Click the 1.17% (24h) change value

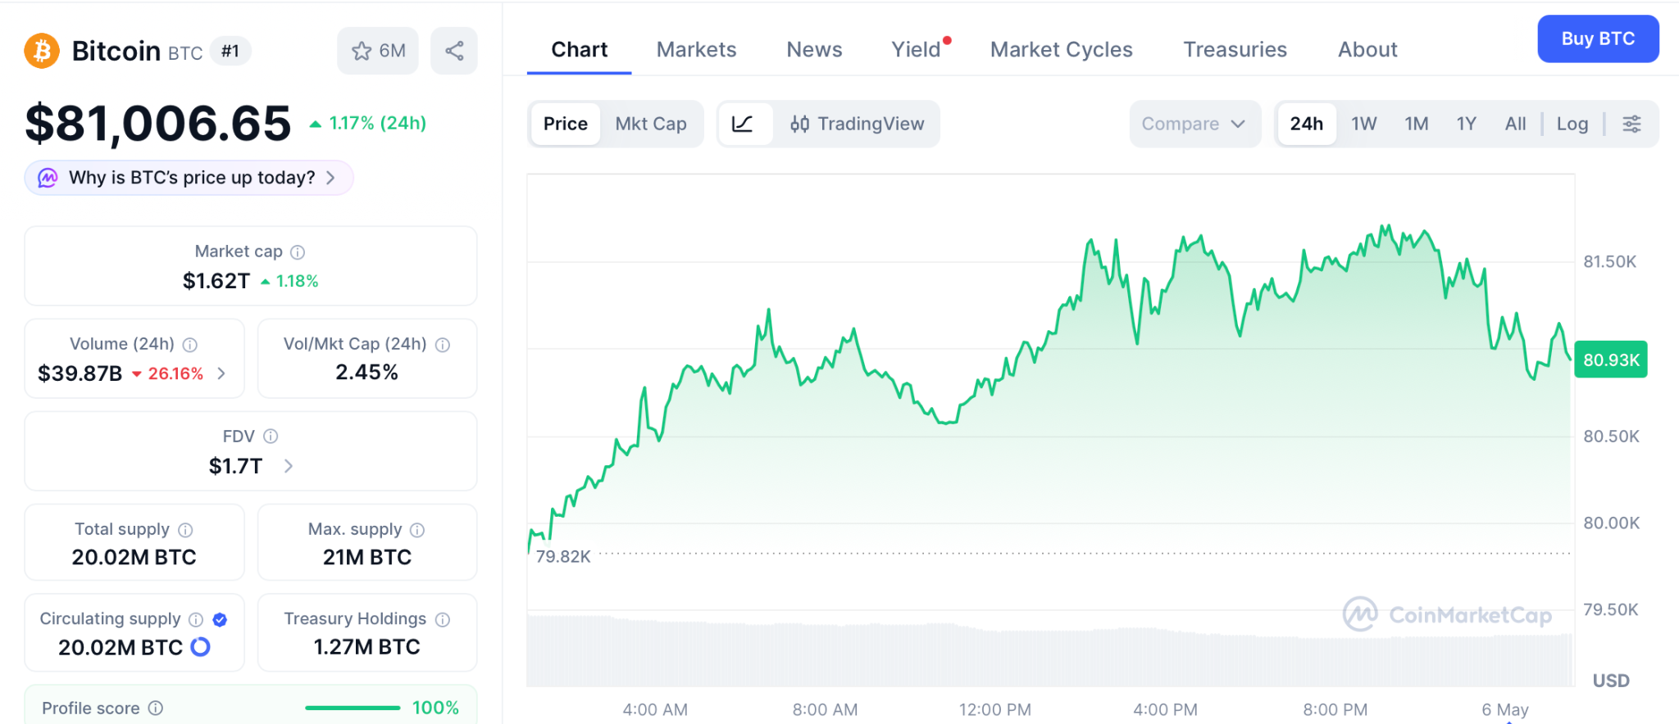tap(368, 123)
